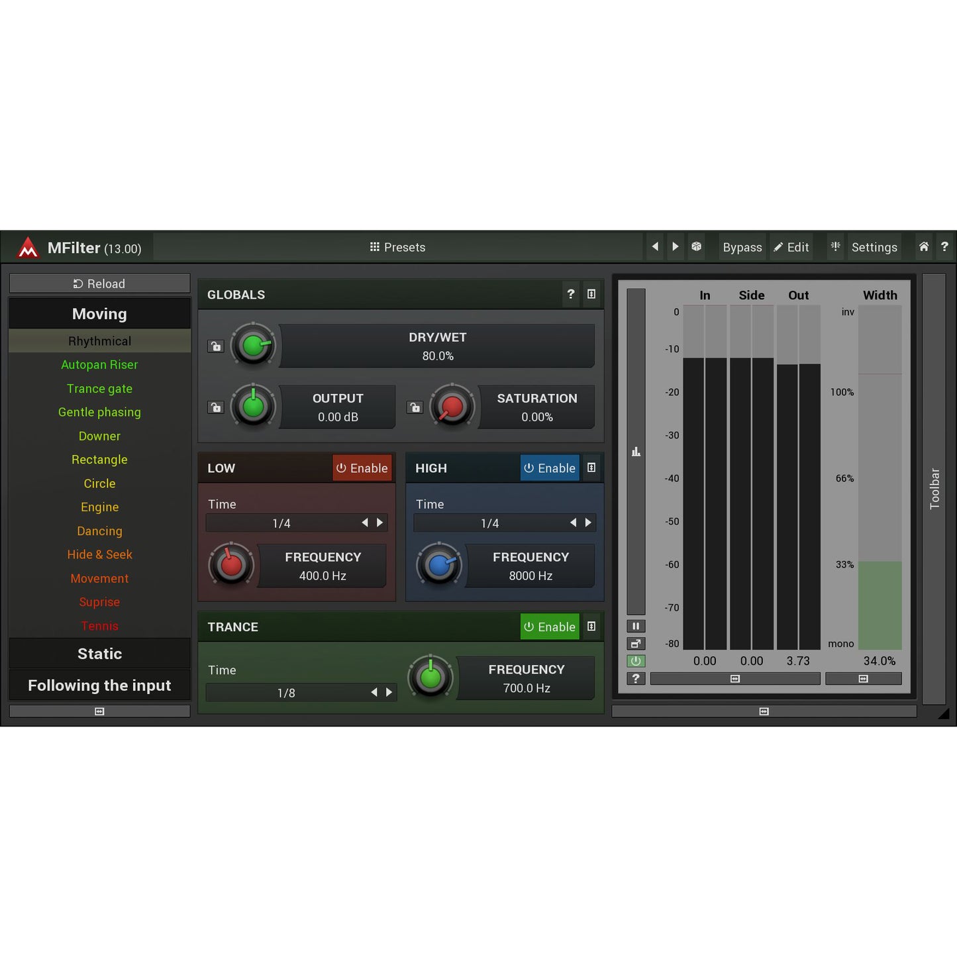Click the randomize preset dice icon
This screenshot has height=957, width=957.
[x=697, y=246]
